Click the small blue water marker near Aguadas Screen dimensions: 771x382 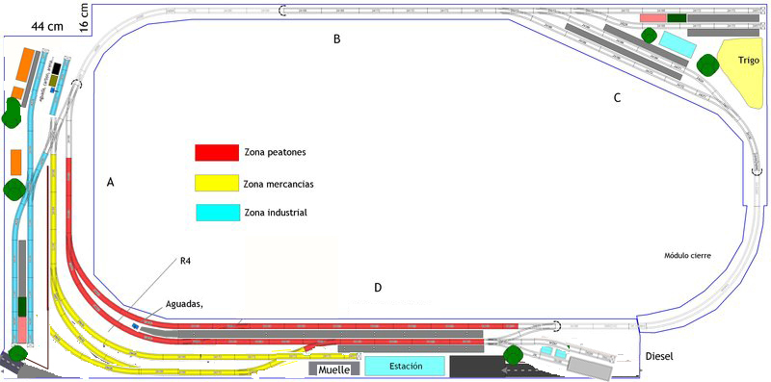pyautogui.click(x=135, y=325)
